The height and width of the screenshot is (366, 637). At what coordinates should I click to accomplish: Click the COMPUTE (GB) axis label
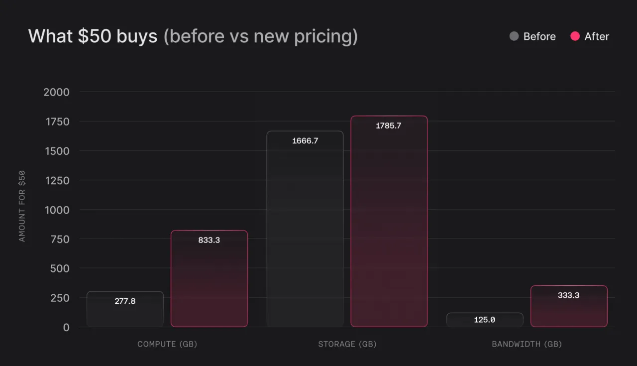tap(167, 344)
